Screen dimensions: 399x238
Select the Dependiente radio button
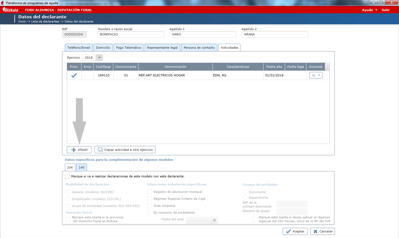point(245,198)
